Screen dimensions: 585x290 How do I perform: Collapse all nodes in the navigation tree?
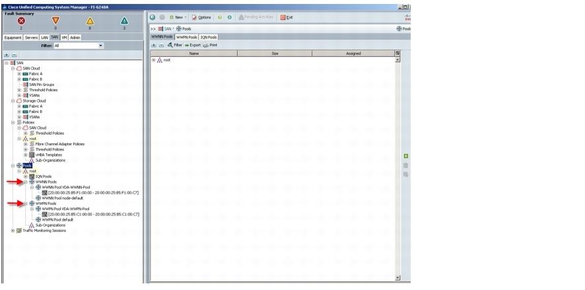14,55
